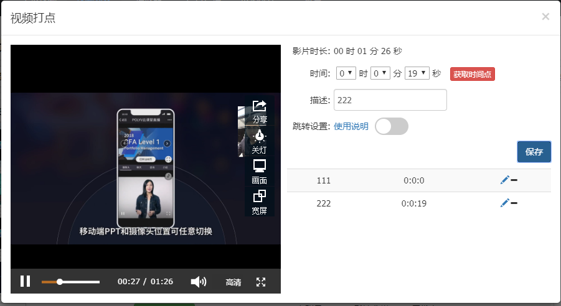
Task: Click the video progress slider bar
Action: (x=70, y=282)
